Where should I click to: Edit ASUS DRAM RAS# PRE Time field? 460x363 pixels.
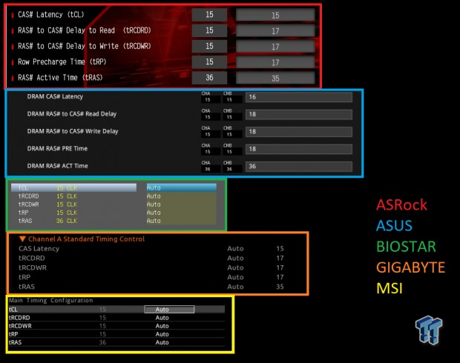(x=299, y=149)
